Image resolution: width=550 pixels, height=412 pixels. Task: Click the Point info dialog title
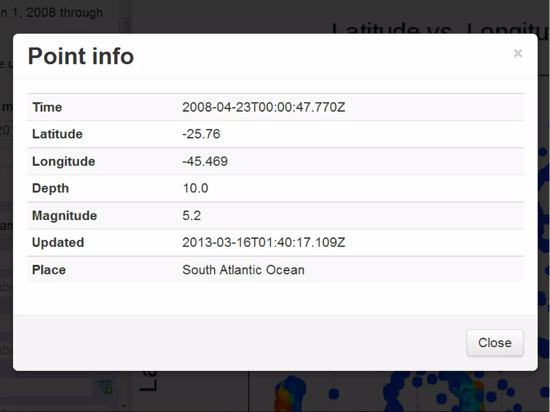click(x=81, y=56)
